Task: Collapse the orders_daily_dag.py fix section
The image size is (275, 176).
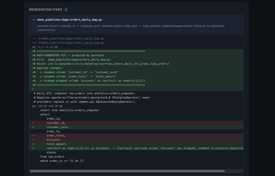Action: [34, 20]
